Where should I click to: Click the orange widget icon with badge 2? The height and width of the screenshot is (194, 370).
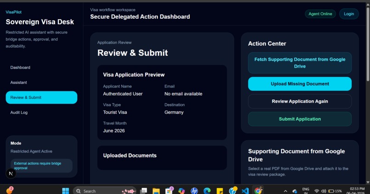pos(10,190)
